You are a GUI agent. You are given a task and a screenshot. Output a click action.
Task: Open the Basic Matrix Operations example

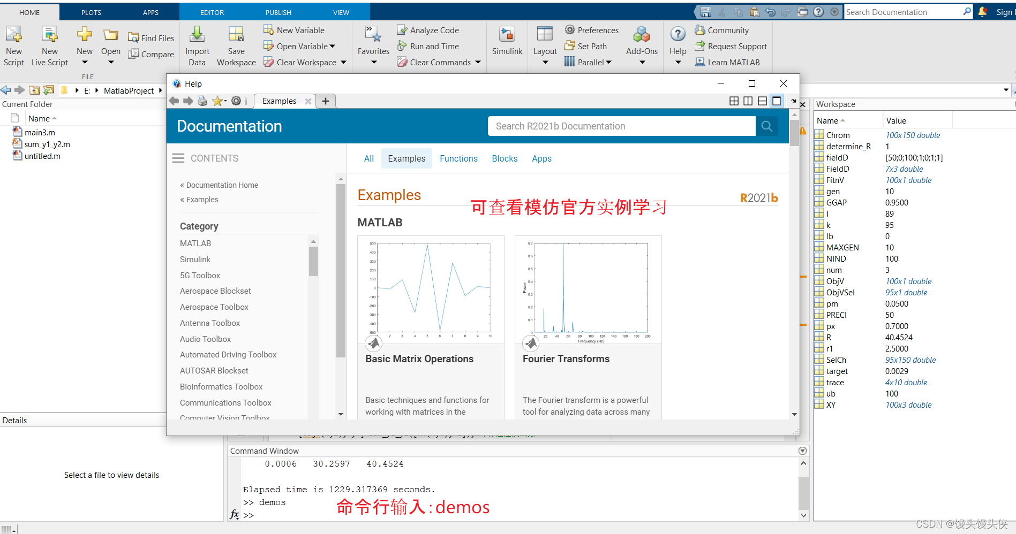[x=419, y=359]
